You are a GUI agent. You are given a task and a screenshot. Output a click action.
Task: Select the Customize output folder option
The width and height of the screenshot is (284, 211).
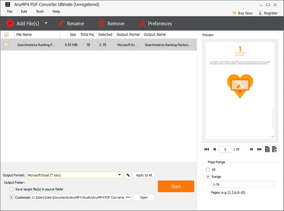11,197
